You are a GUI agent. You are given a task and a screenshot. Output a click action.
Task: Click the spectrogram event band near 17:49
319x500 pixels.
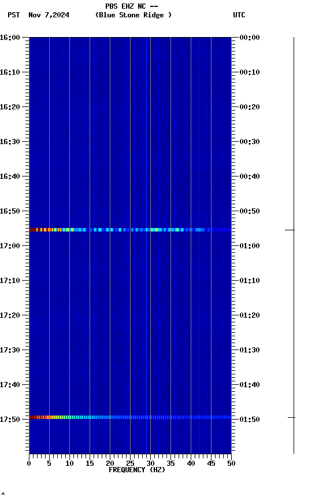pos(130,417)
